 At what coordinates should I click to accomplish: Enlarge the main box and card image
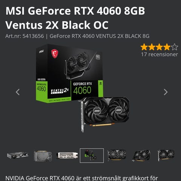(x=83, y=88)
